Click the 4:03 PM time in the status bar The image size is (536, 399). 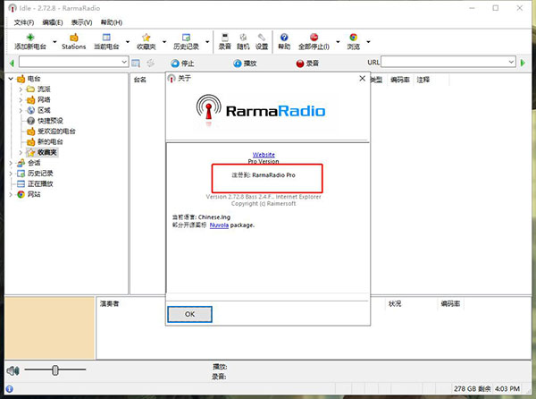[507, 389]
